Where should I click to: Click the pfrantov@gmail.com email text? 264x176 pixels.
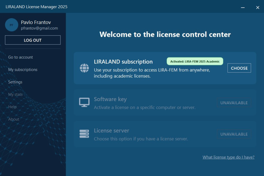coord(39,28)
